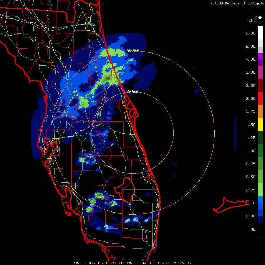
Task: Click the 8.00 legend value
Action: (x=250, y=33)
